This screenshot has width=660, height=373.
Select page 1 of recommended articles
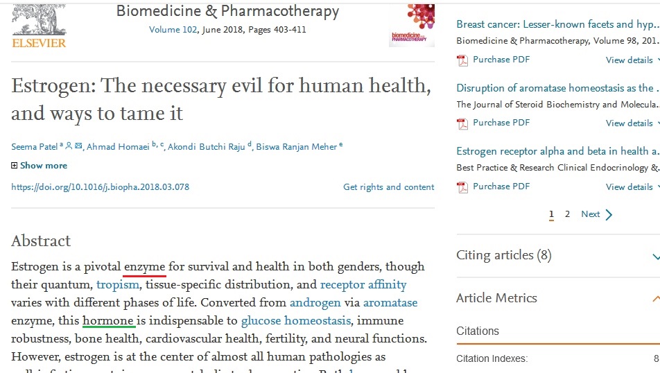(551, 214)
